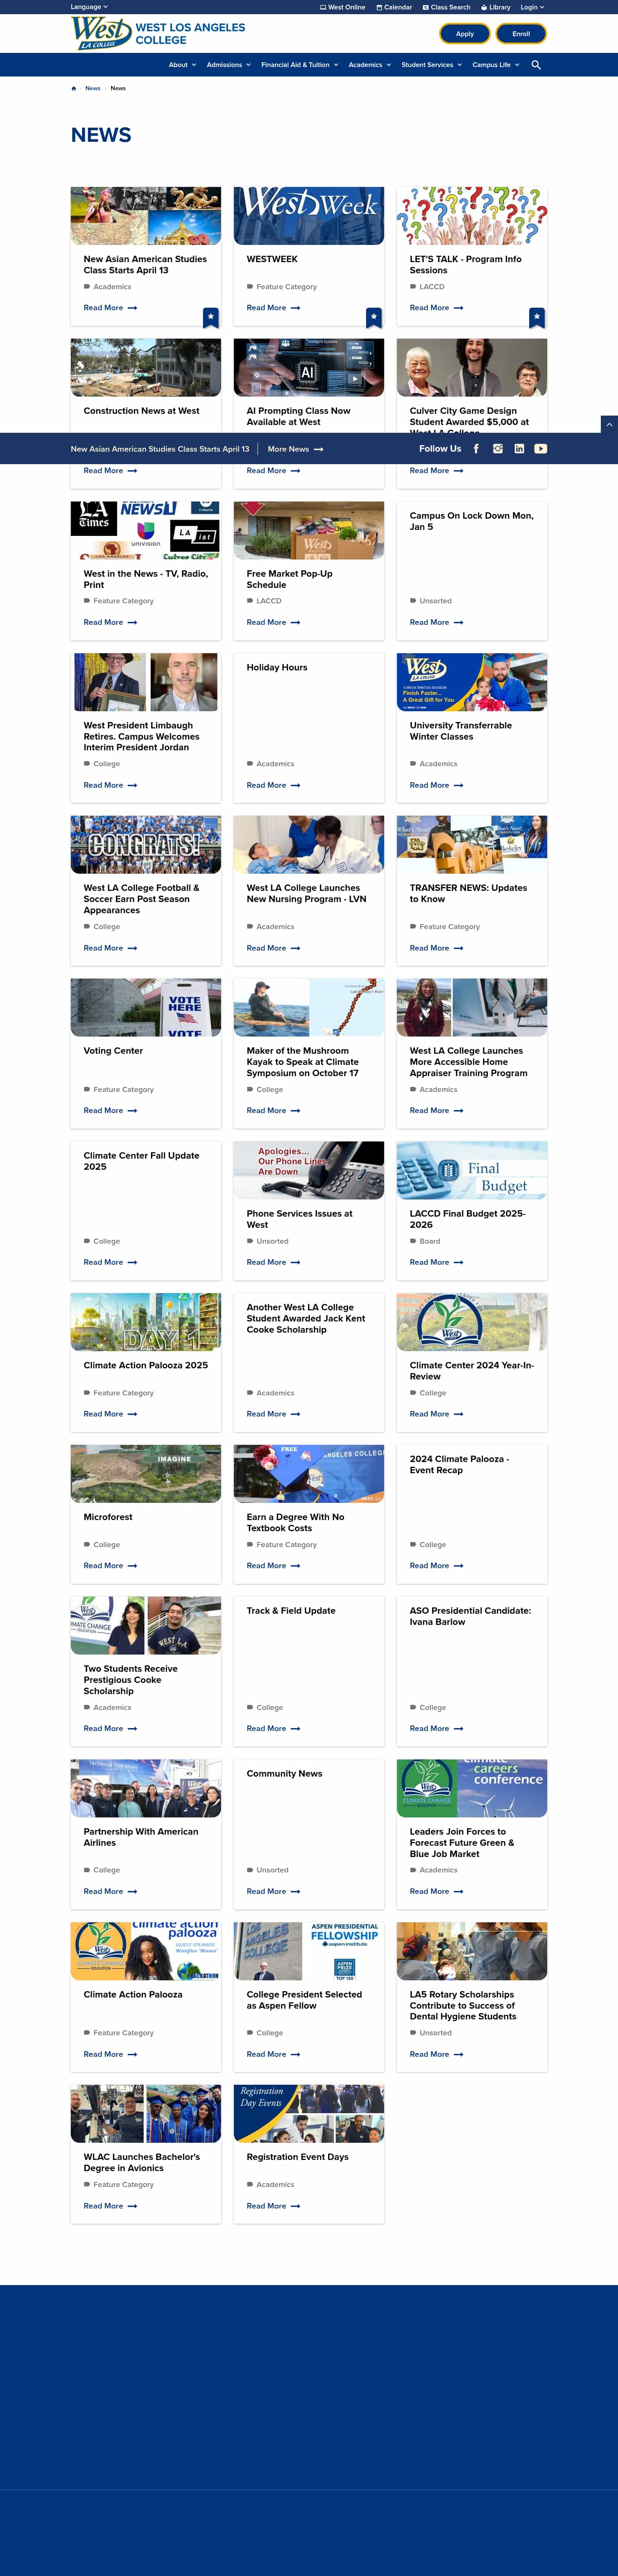Open LinkedIn icon in Follow Us bar
618x2576 pixels.
tap(519, 449)
